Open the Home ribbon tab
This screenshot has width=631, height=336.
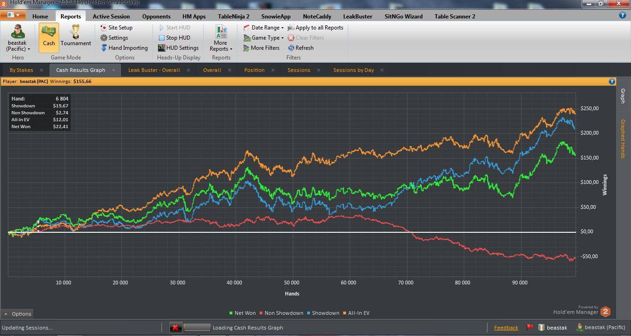point(40,16)
